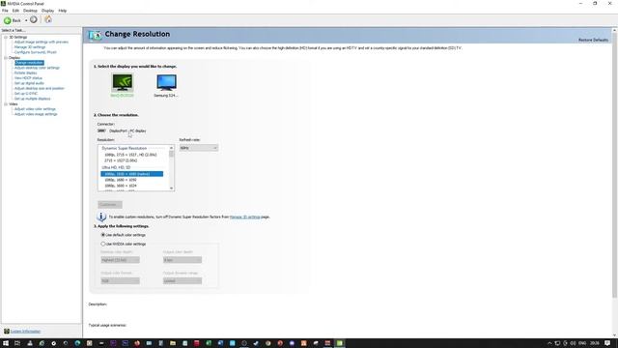The width and height of the screenshot is (618, 348).
Task: Click the volume icon in system tray
Action: (x=573, y=343)
